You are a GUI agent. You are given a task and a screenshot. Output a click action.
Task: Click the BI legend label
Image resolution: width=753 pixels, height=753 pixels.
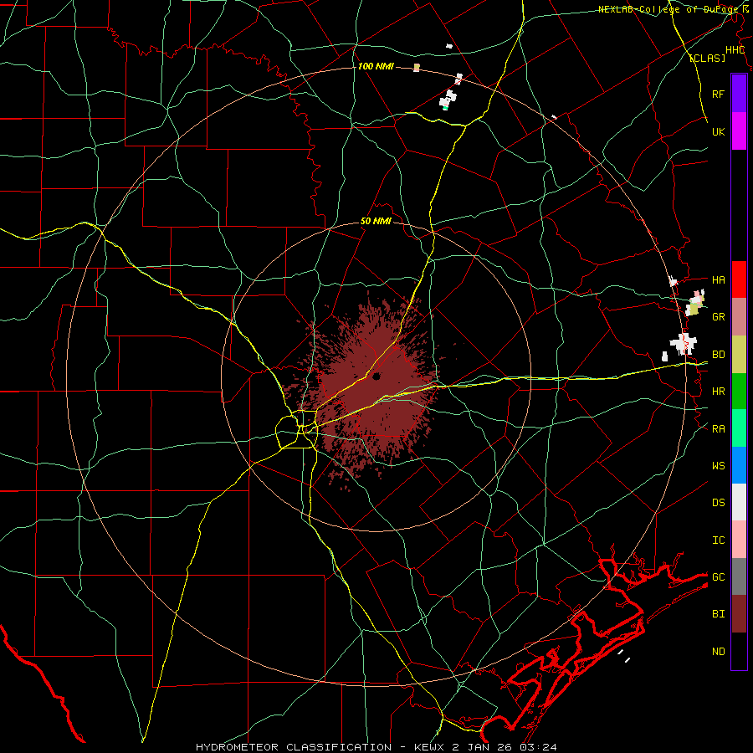point(718,614)
